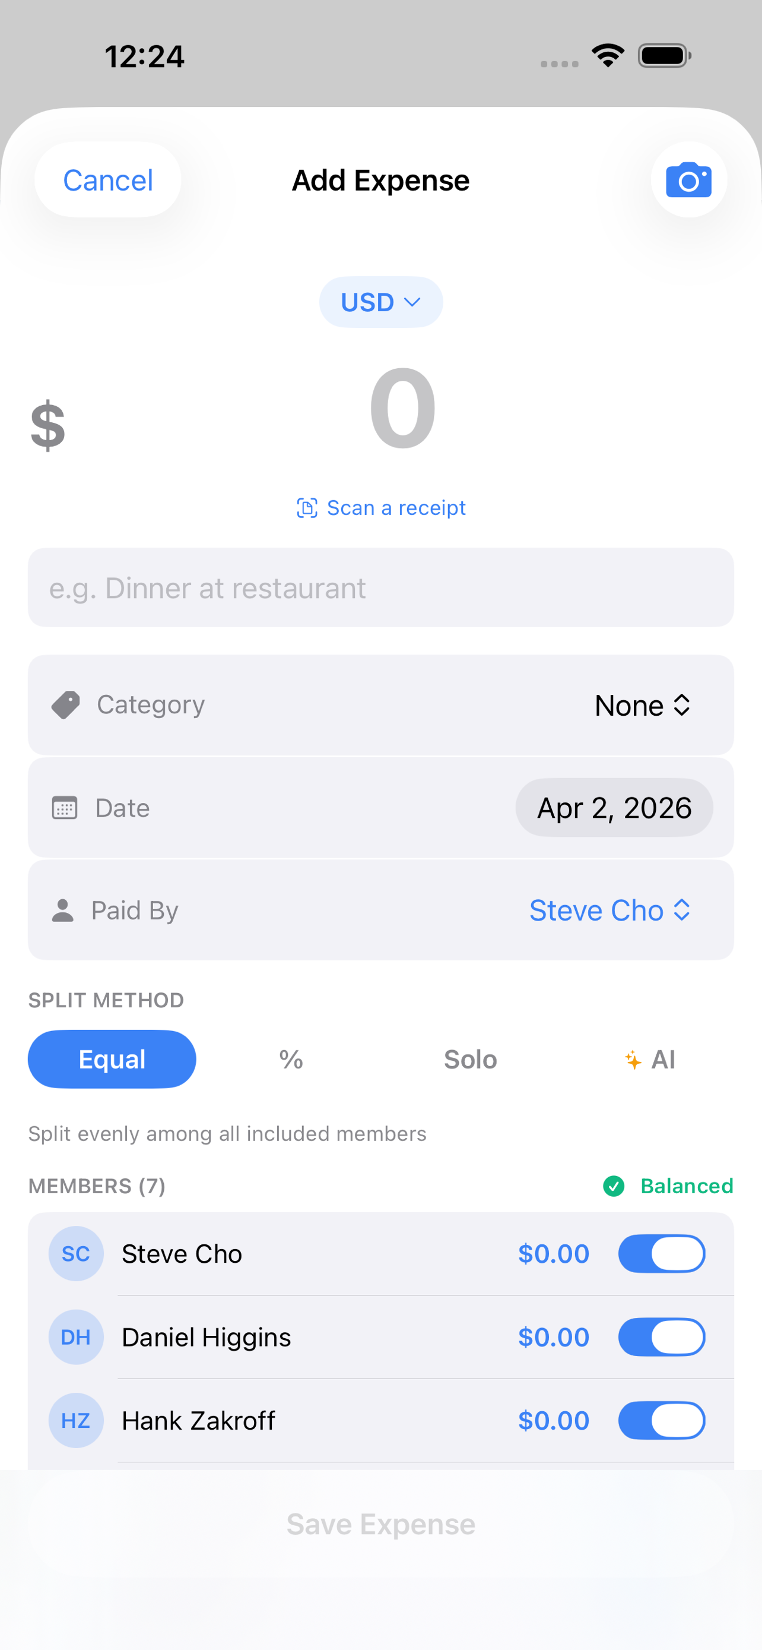Tap the person icon beside Paid By
Screen dimensions: 762x1650
pos(63,910)
